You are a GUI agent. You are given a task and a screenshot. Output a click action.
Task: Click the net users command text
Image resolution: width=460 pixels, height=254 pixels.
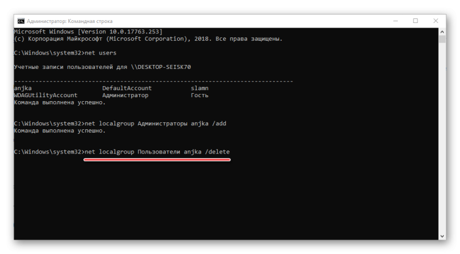pyautogui.click(x=101, y=53)
